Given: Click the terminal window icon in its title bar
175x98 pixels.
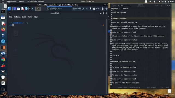Looking at the screenshot, I should 10,13.
